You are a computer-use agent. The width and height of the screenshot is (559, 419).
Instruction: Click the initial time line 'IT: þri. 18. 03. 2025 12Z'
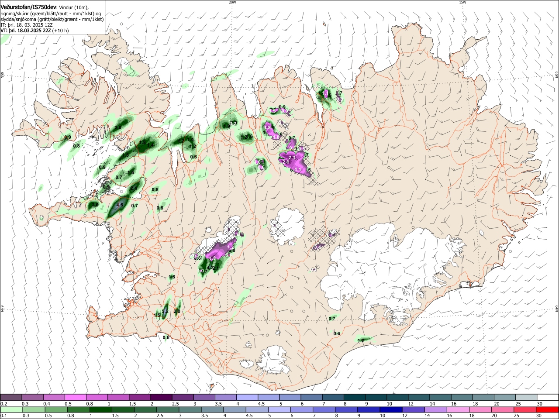(x=26, y=25)
